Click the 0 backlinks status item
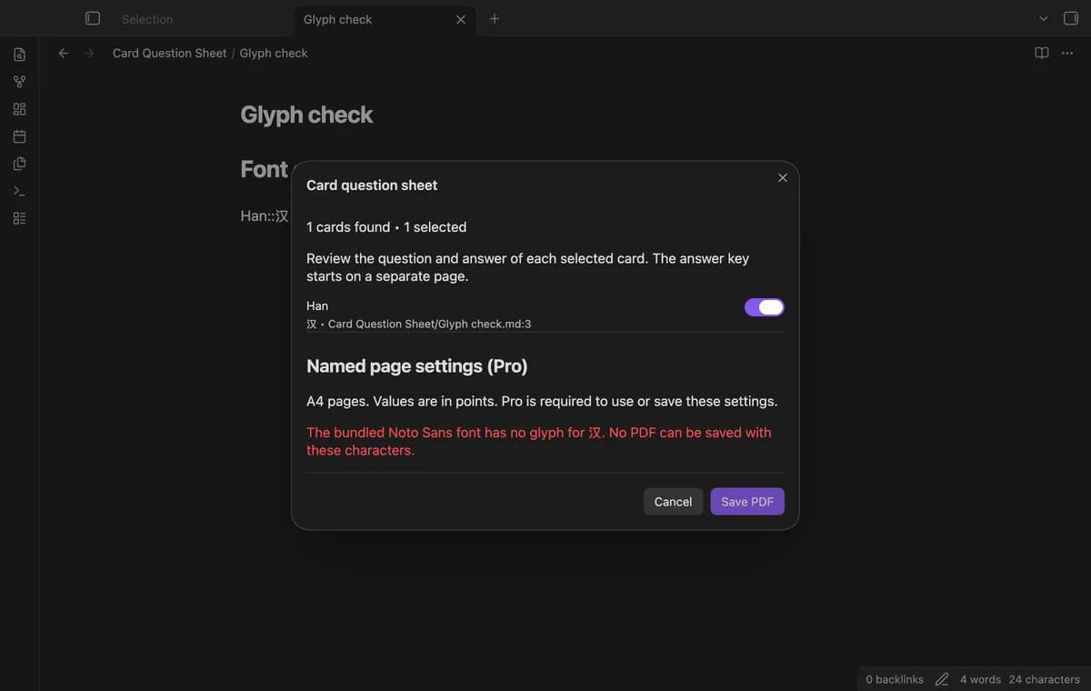Image resolution: width=1091 pixels, height=691 pixels. coord(895,679)
